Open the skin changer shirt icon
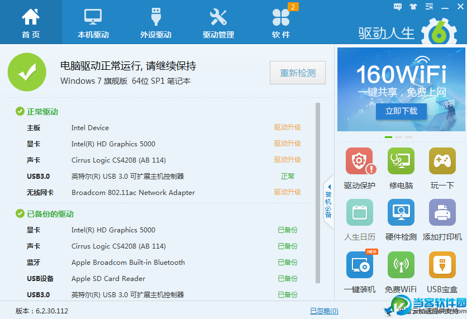 click(x=413, y=7)
